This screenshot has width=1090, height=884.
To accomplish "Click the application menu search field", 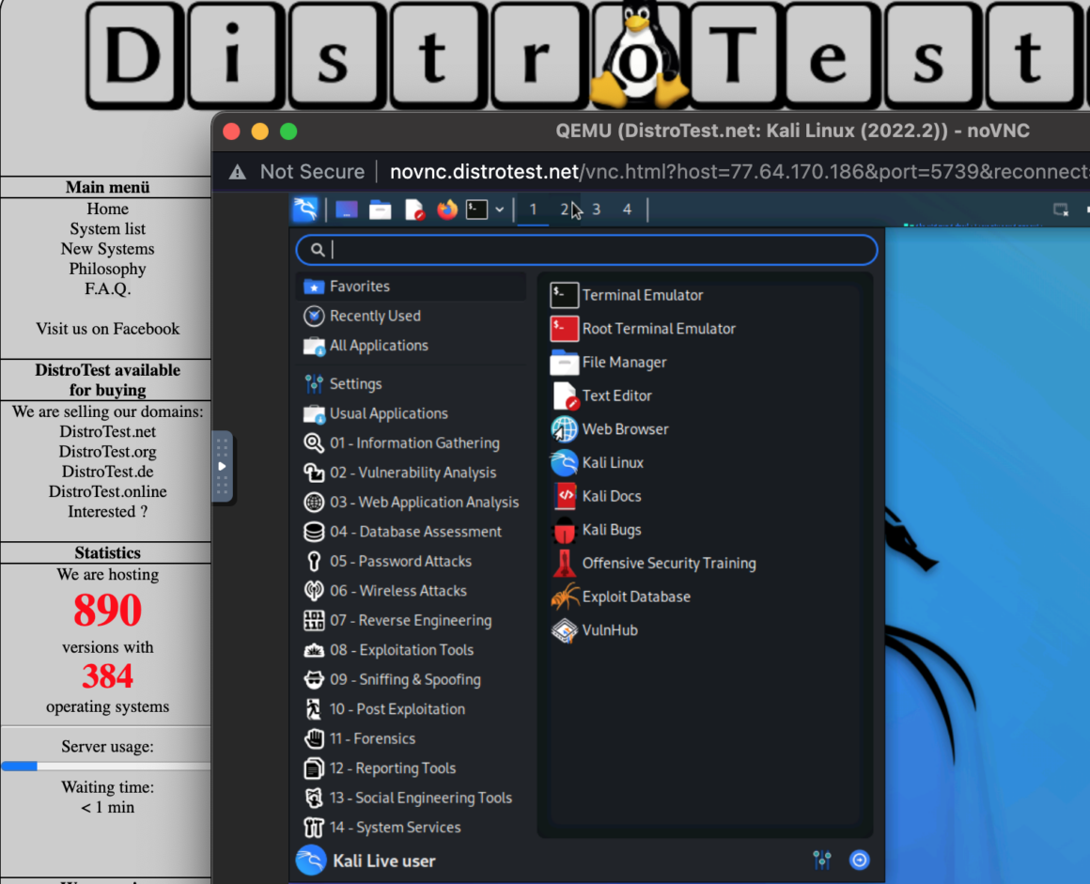I will 586,250.
